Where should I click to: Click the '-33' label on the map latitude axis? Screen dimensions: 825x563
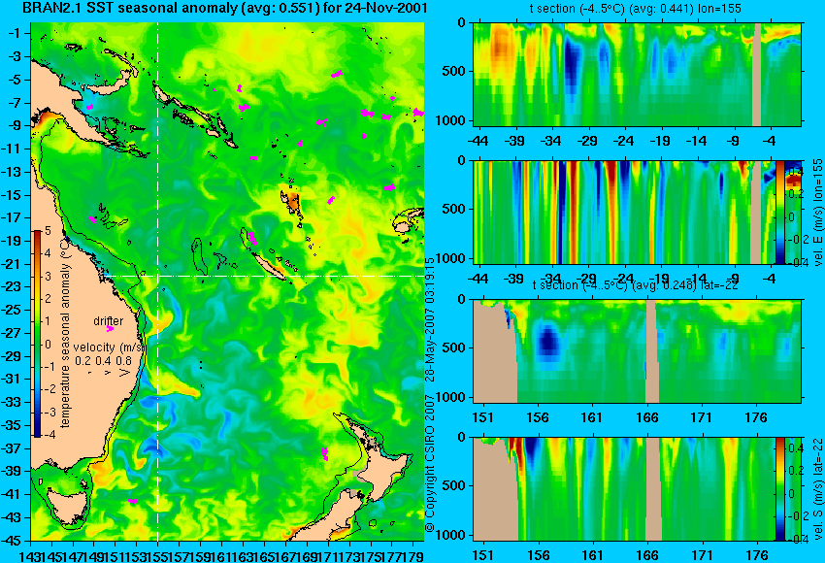[x=13, y=402]
